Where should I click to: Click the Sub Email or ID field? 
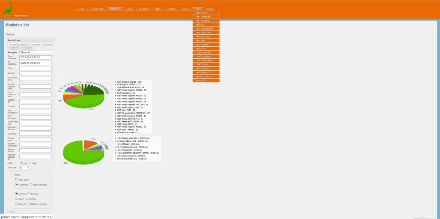click(35, 79)
